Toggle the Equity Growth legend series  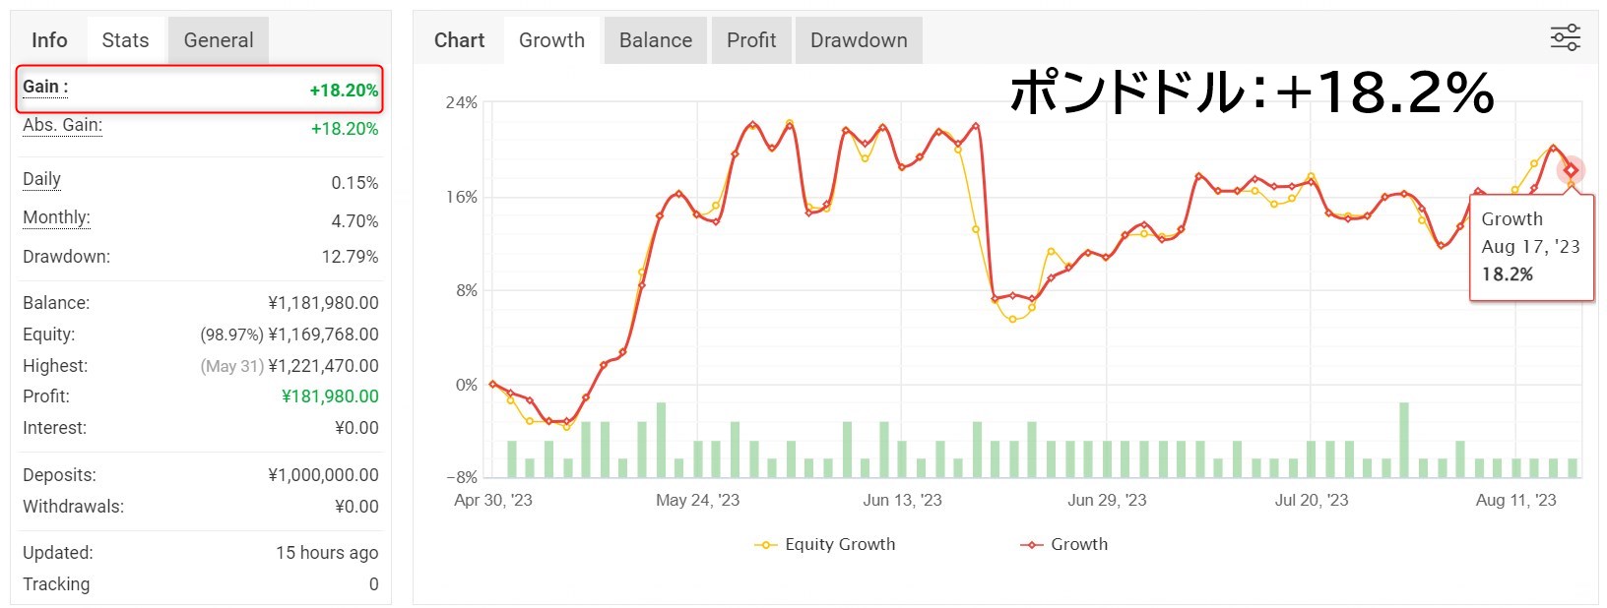[x=825, y=544]
